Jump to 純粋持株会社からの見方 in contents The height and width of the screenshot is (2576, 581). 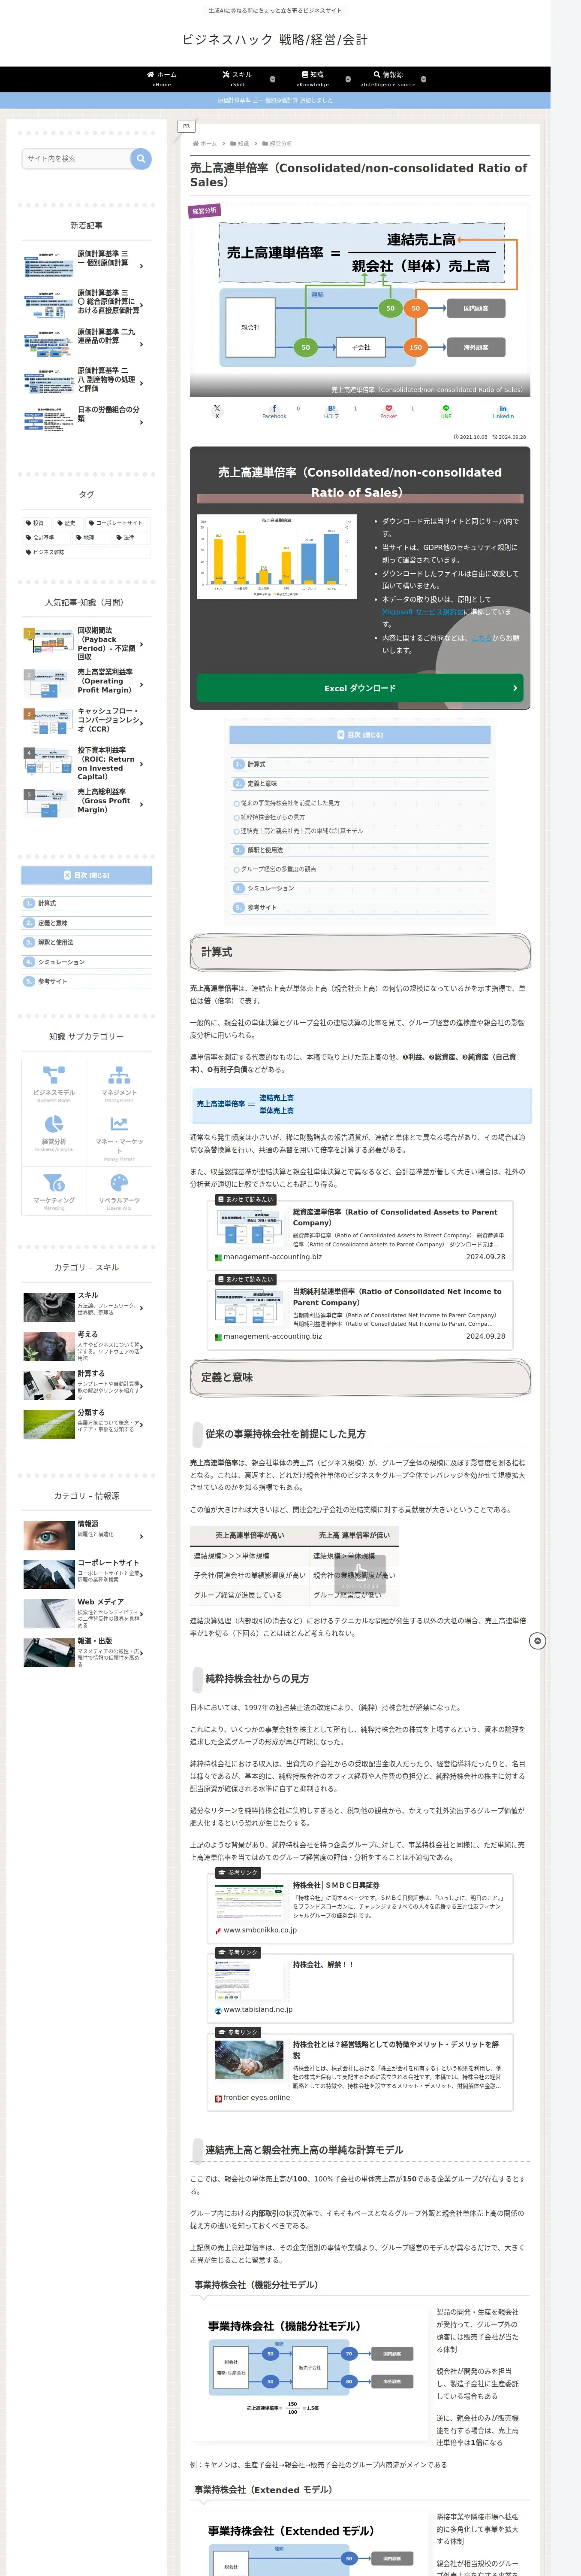click(x=273, y=817)
